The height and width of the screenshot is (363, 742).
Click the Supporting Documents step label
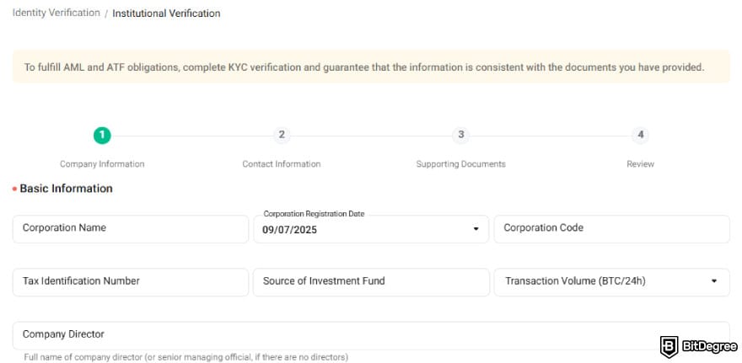point(461,164)
